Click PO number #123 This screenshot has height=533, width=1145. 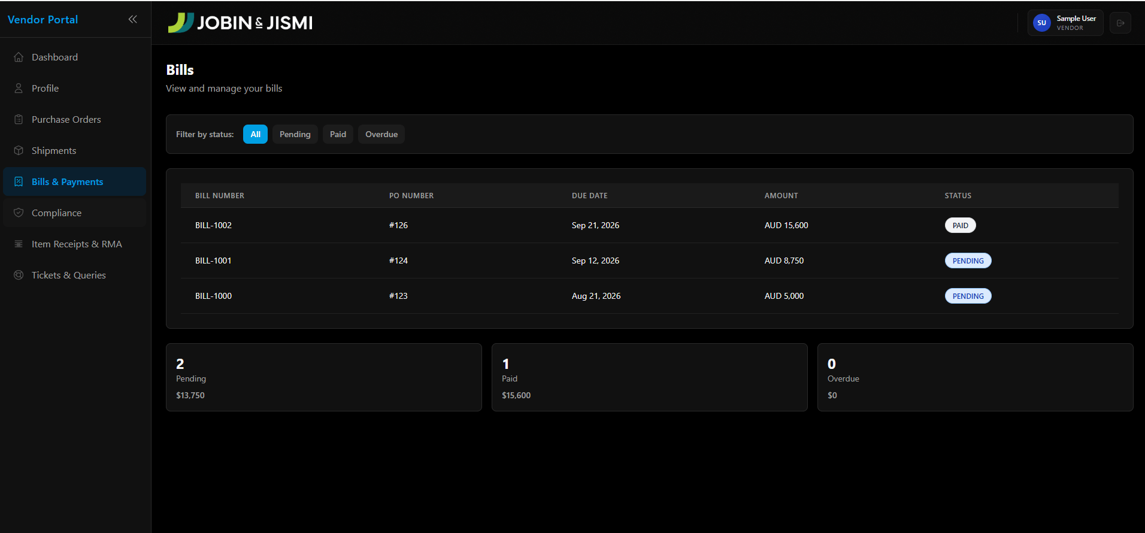[x=398, y=296]
